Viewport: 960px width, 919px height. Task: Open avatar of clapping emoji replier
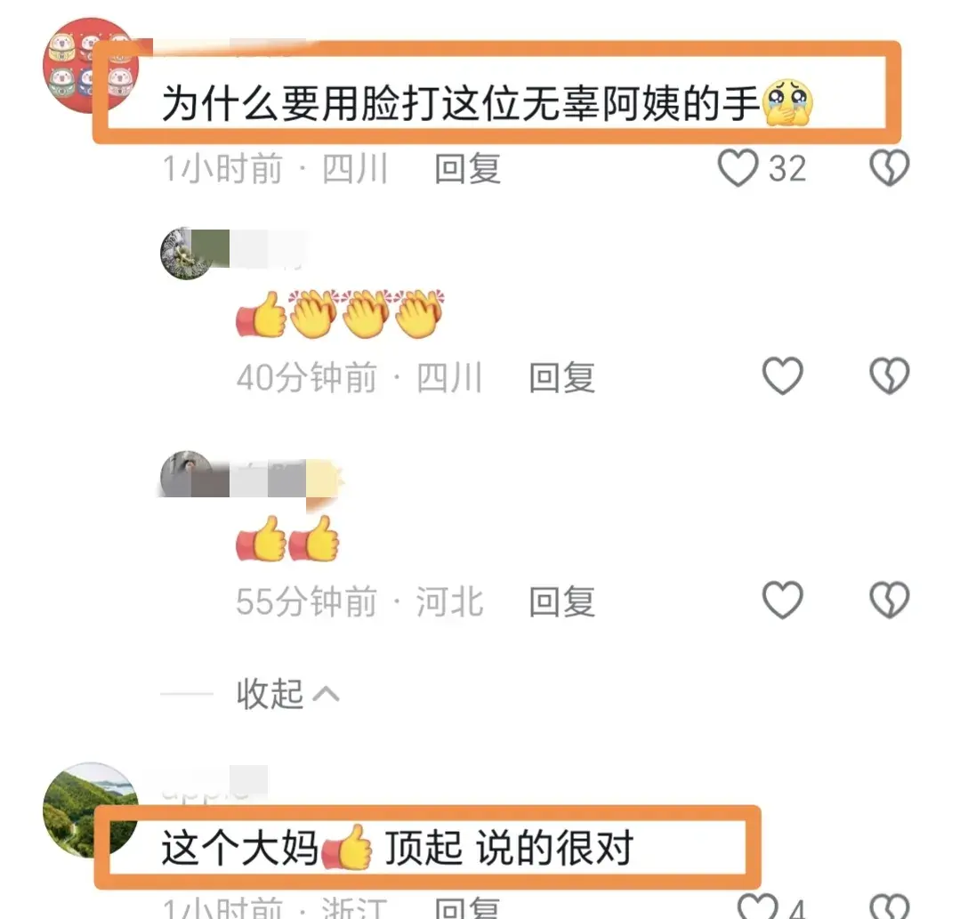point(186,254)
